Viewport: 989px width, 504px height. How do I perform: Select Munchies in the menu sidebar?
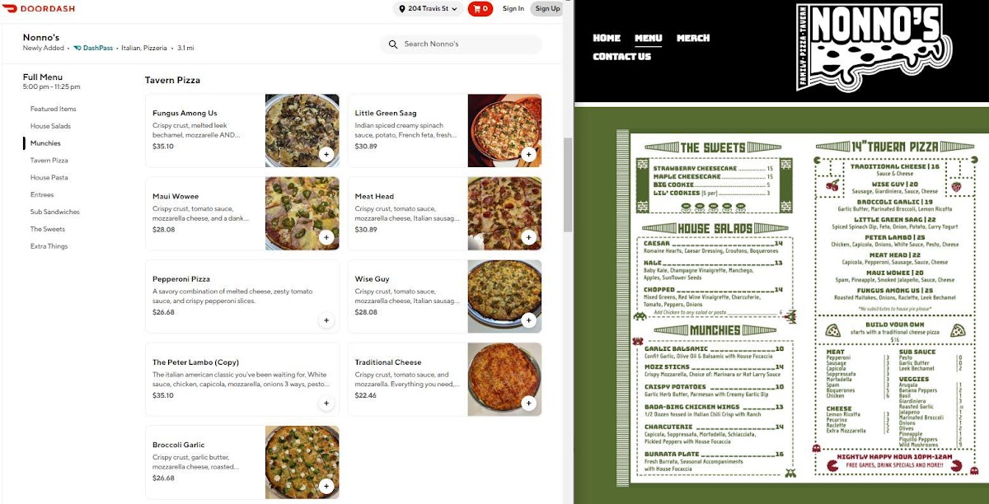45,143
